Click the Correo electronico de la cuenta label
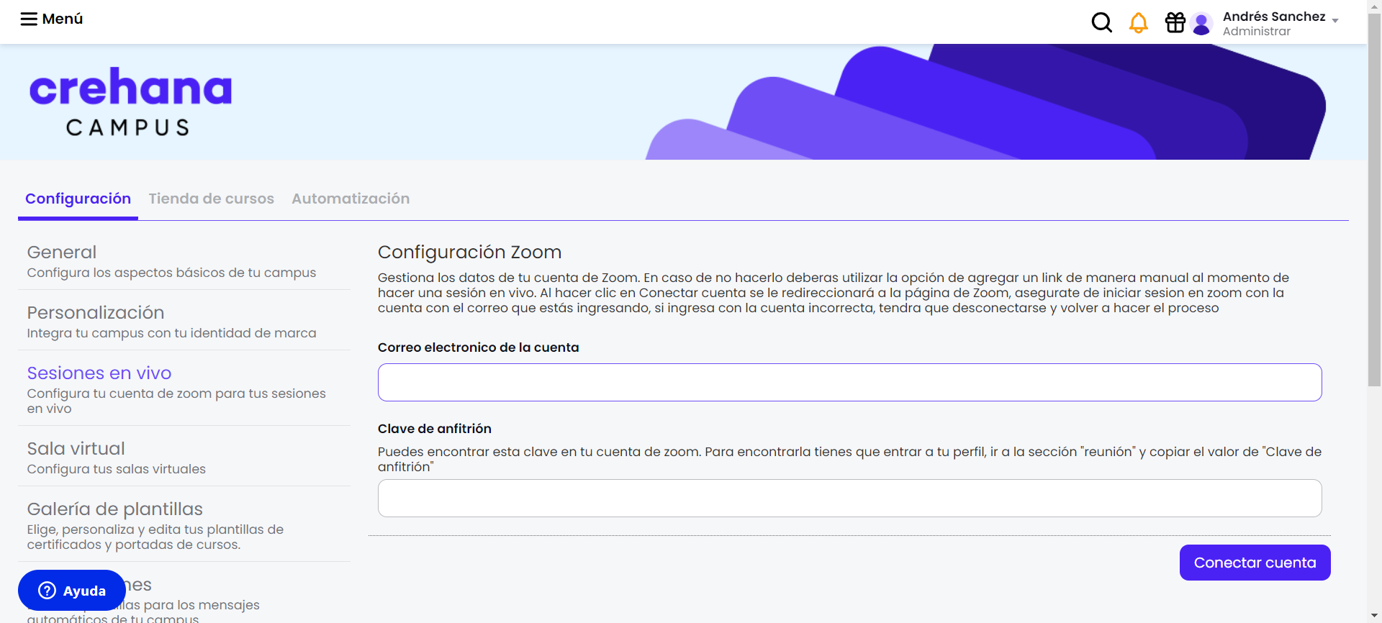 click(x=478, y=347)
